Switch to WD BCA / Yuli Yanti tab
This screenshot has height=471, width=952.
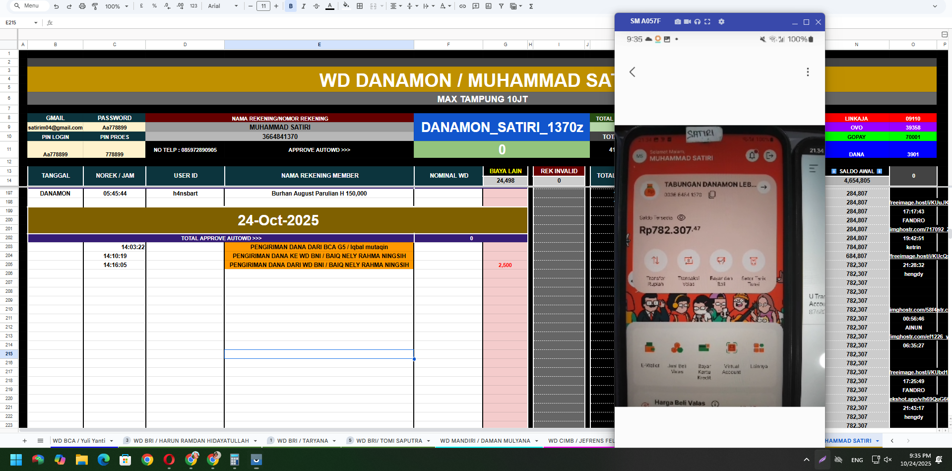pyautogui.click(x=79, y=441)
